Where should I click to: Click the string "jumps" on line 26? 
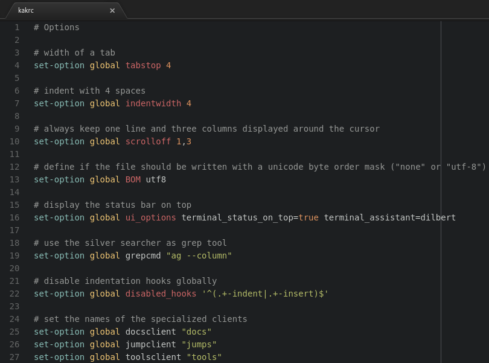[199, 345]
